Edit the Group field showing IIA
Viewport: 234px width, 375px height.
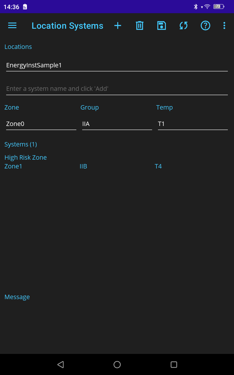click(x=117, y=124)
